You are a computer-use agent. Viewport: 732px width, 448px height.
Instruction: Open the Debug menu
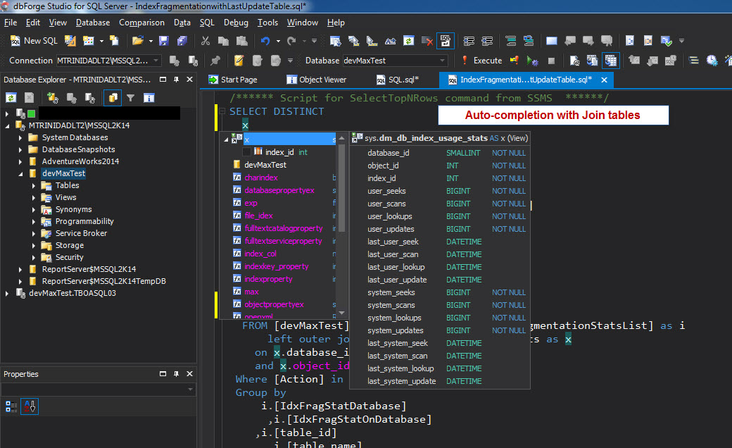[236, 23]
